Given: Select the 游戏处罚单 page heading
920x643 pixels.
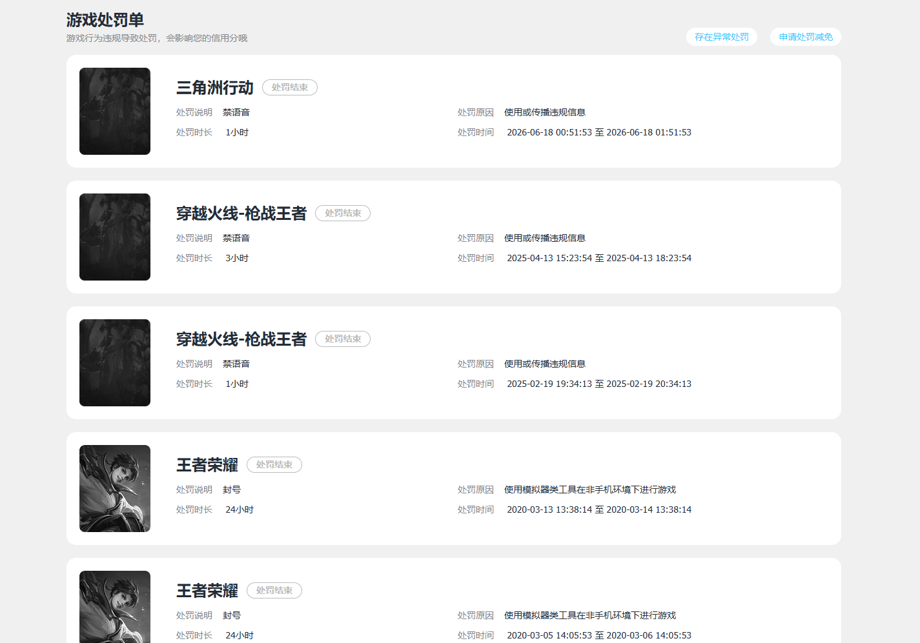Looking at the screenshot, I should click(105, 20).
